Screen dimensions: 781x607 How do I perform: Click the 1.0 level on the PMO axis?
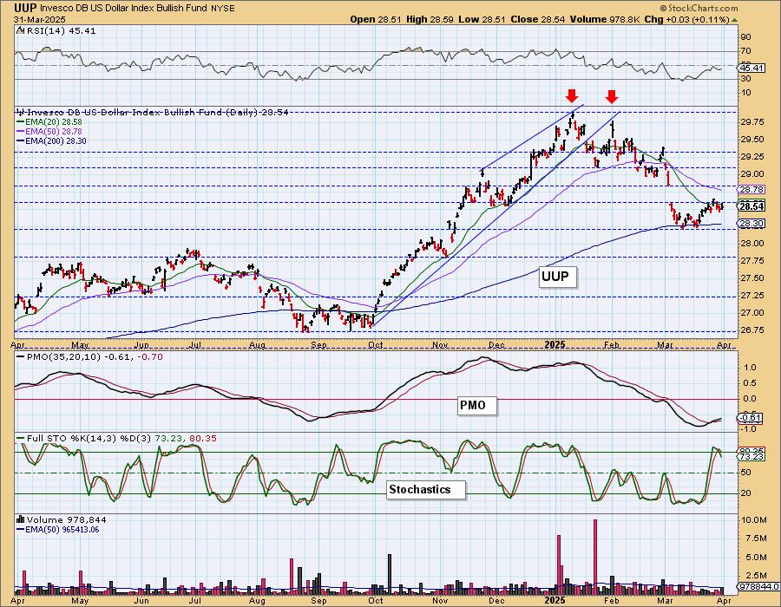[x=750, y=367]
